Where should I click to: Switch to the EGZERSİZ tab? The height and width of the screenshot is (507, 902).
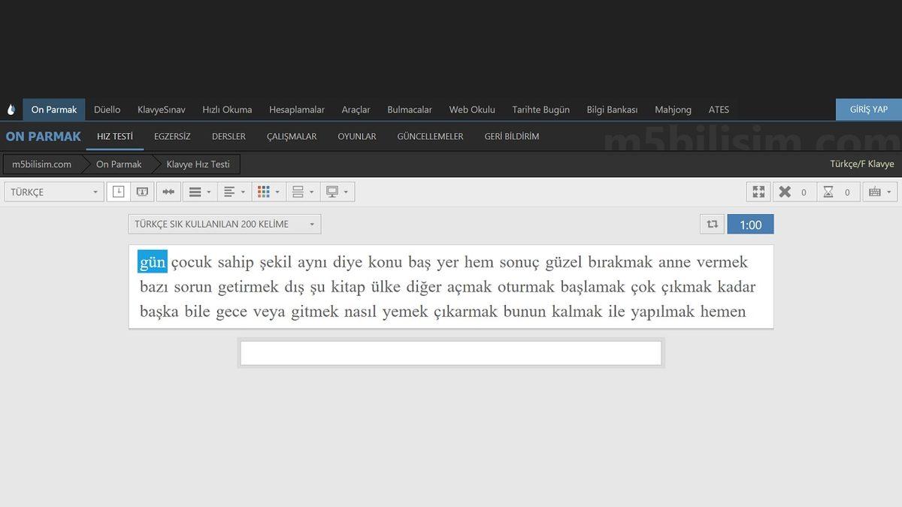(172, 136)
